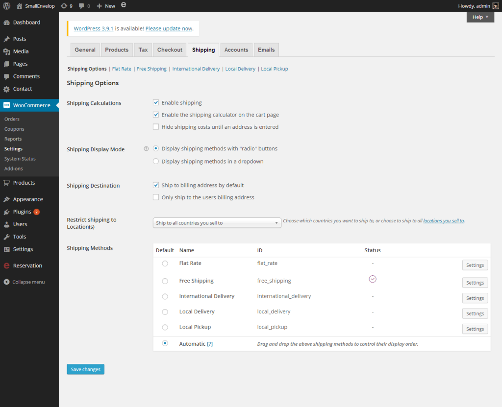Switch to the General tab
The height and width of the screenshot is (407, 502).
[85, 50]
